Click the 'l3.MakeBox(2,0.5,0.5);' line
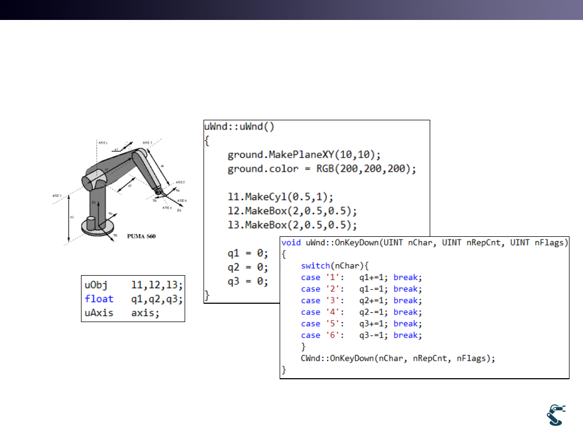583x437 pixels. click(x=292, y=224)
